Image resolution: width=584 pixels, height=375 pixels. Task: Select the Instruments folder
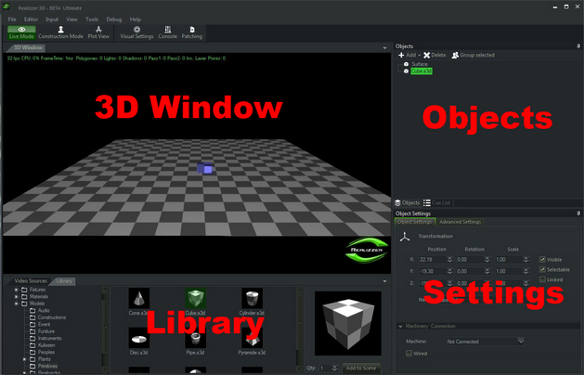(50, 338)
